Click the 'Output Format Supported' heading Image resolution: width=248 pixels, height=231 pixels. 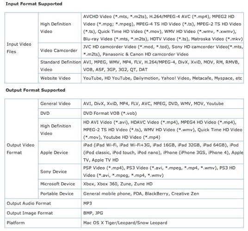coord(36,90)
